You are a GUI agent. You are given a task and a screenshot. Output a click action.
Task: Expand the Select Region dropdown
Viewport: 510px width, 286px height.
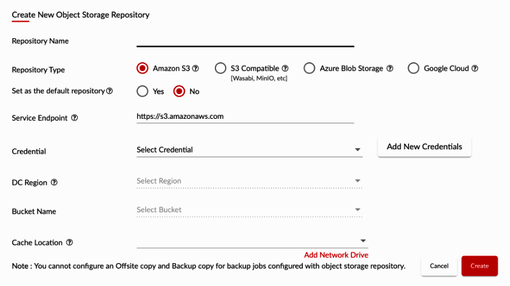click(x=249, y=181)
